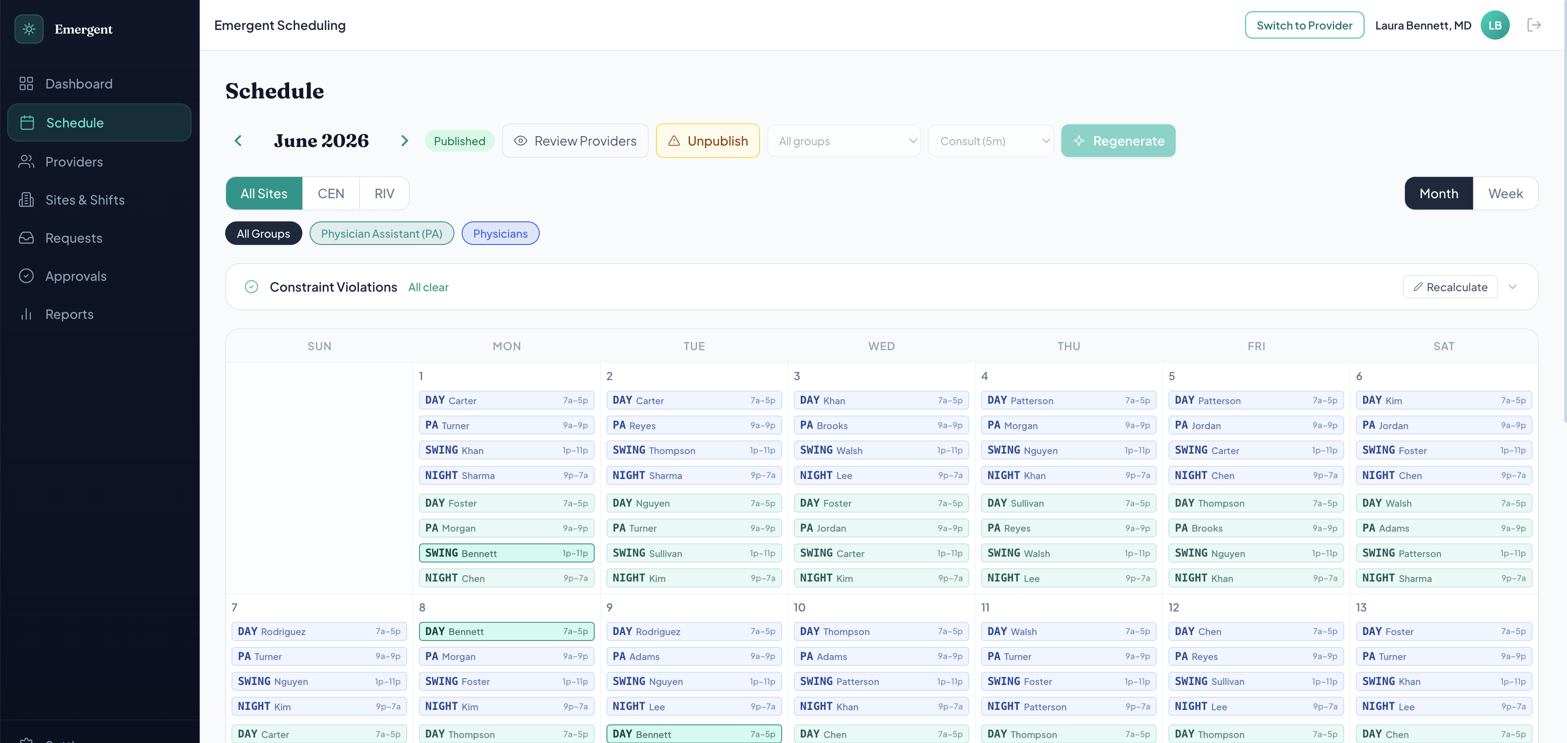
Task: Open PA Adams shift on June 10
Action: tap(881, 656)
